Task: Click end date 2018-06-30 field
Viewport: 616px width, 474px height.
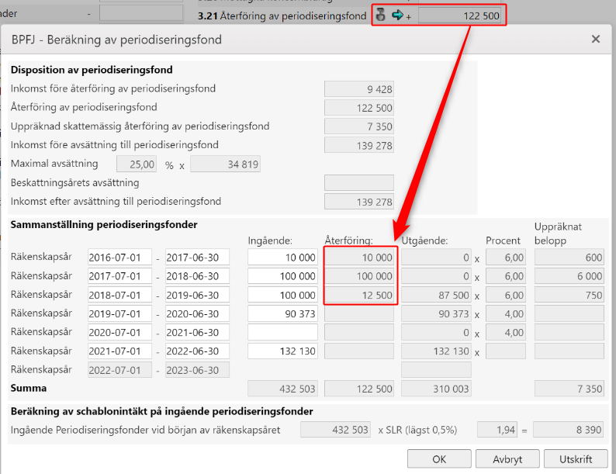Action: point(197,276)
